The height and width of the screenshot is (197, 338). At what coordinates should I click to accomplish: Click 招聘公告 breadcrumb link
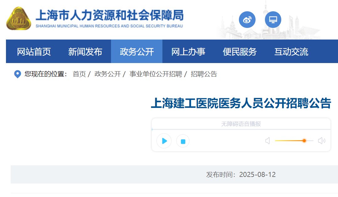click(204, 74)
